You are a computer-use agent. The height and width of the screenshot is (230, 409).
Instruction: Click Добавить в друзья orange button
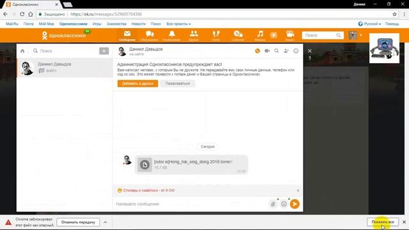pyautogui.click(x=137, y=84)
